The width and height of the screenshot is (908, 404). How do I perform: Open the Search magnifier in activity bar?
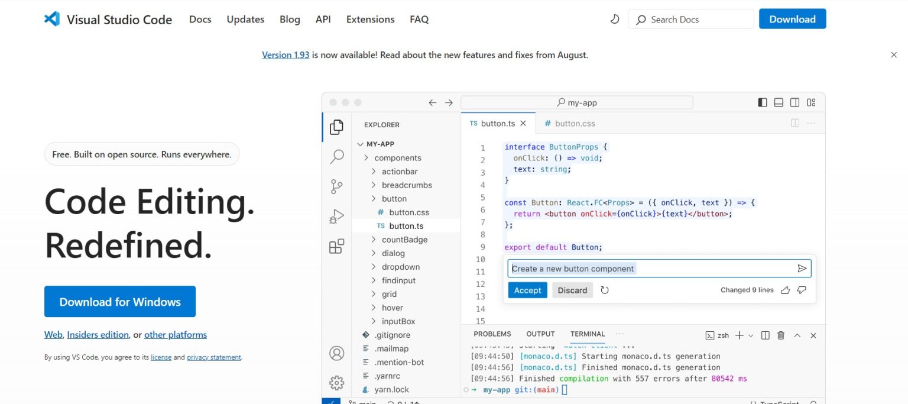(336, 157)
